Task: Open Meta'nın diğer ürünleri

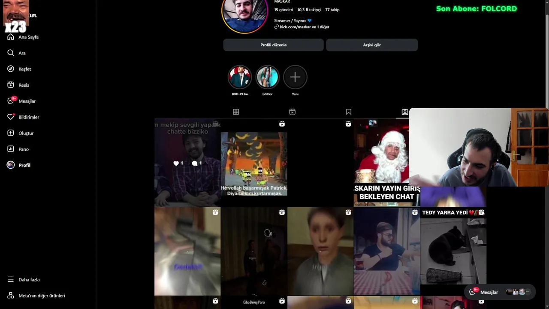Action: (x=42, y=296)
